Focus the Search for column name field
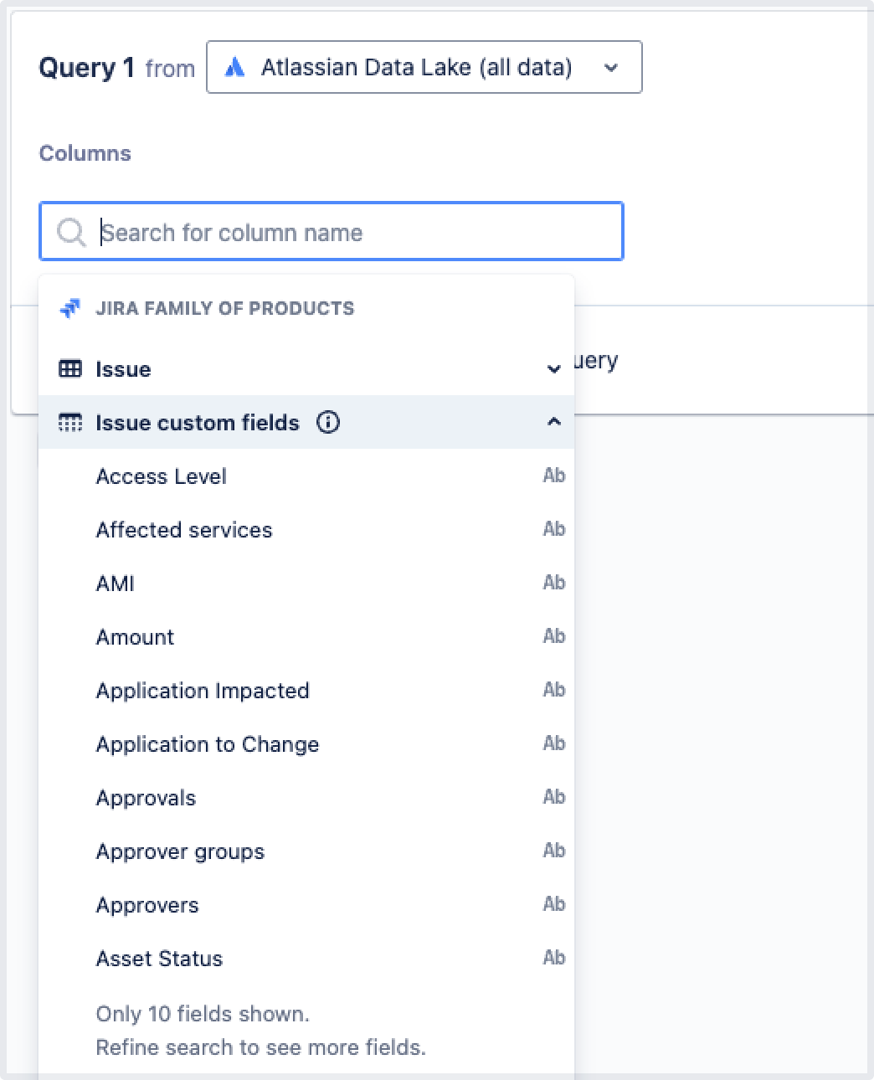 coord(352,232)
